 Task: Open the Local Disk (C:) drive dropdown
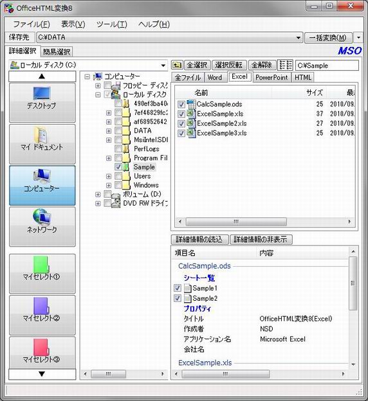163,66
